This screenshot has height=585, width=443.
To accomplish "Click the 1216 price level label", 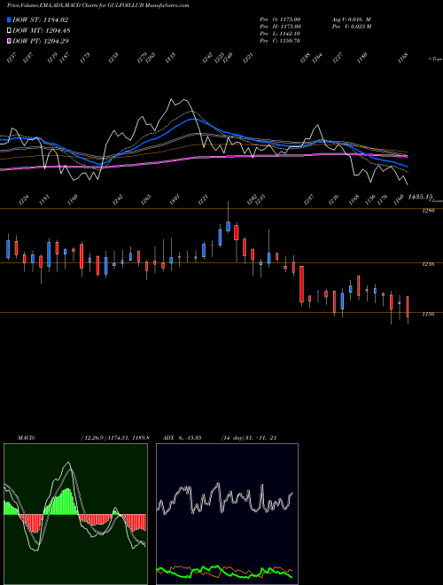I will [x=428, y=264].
